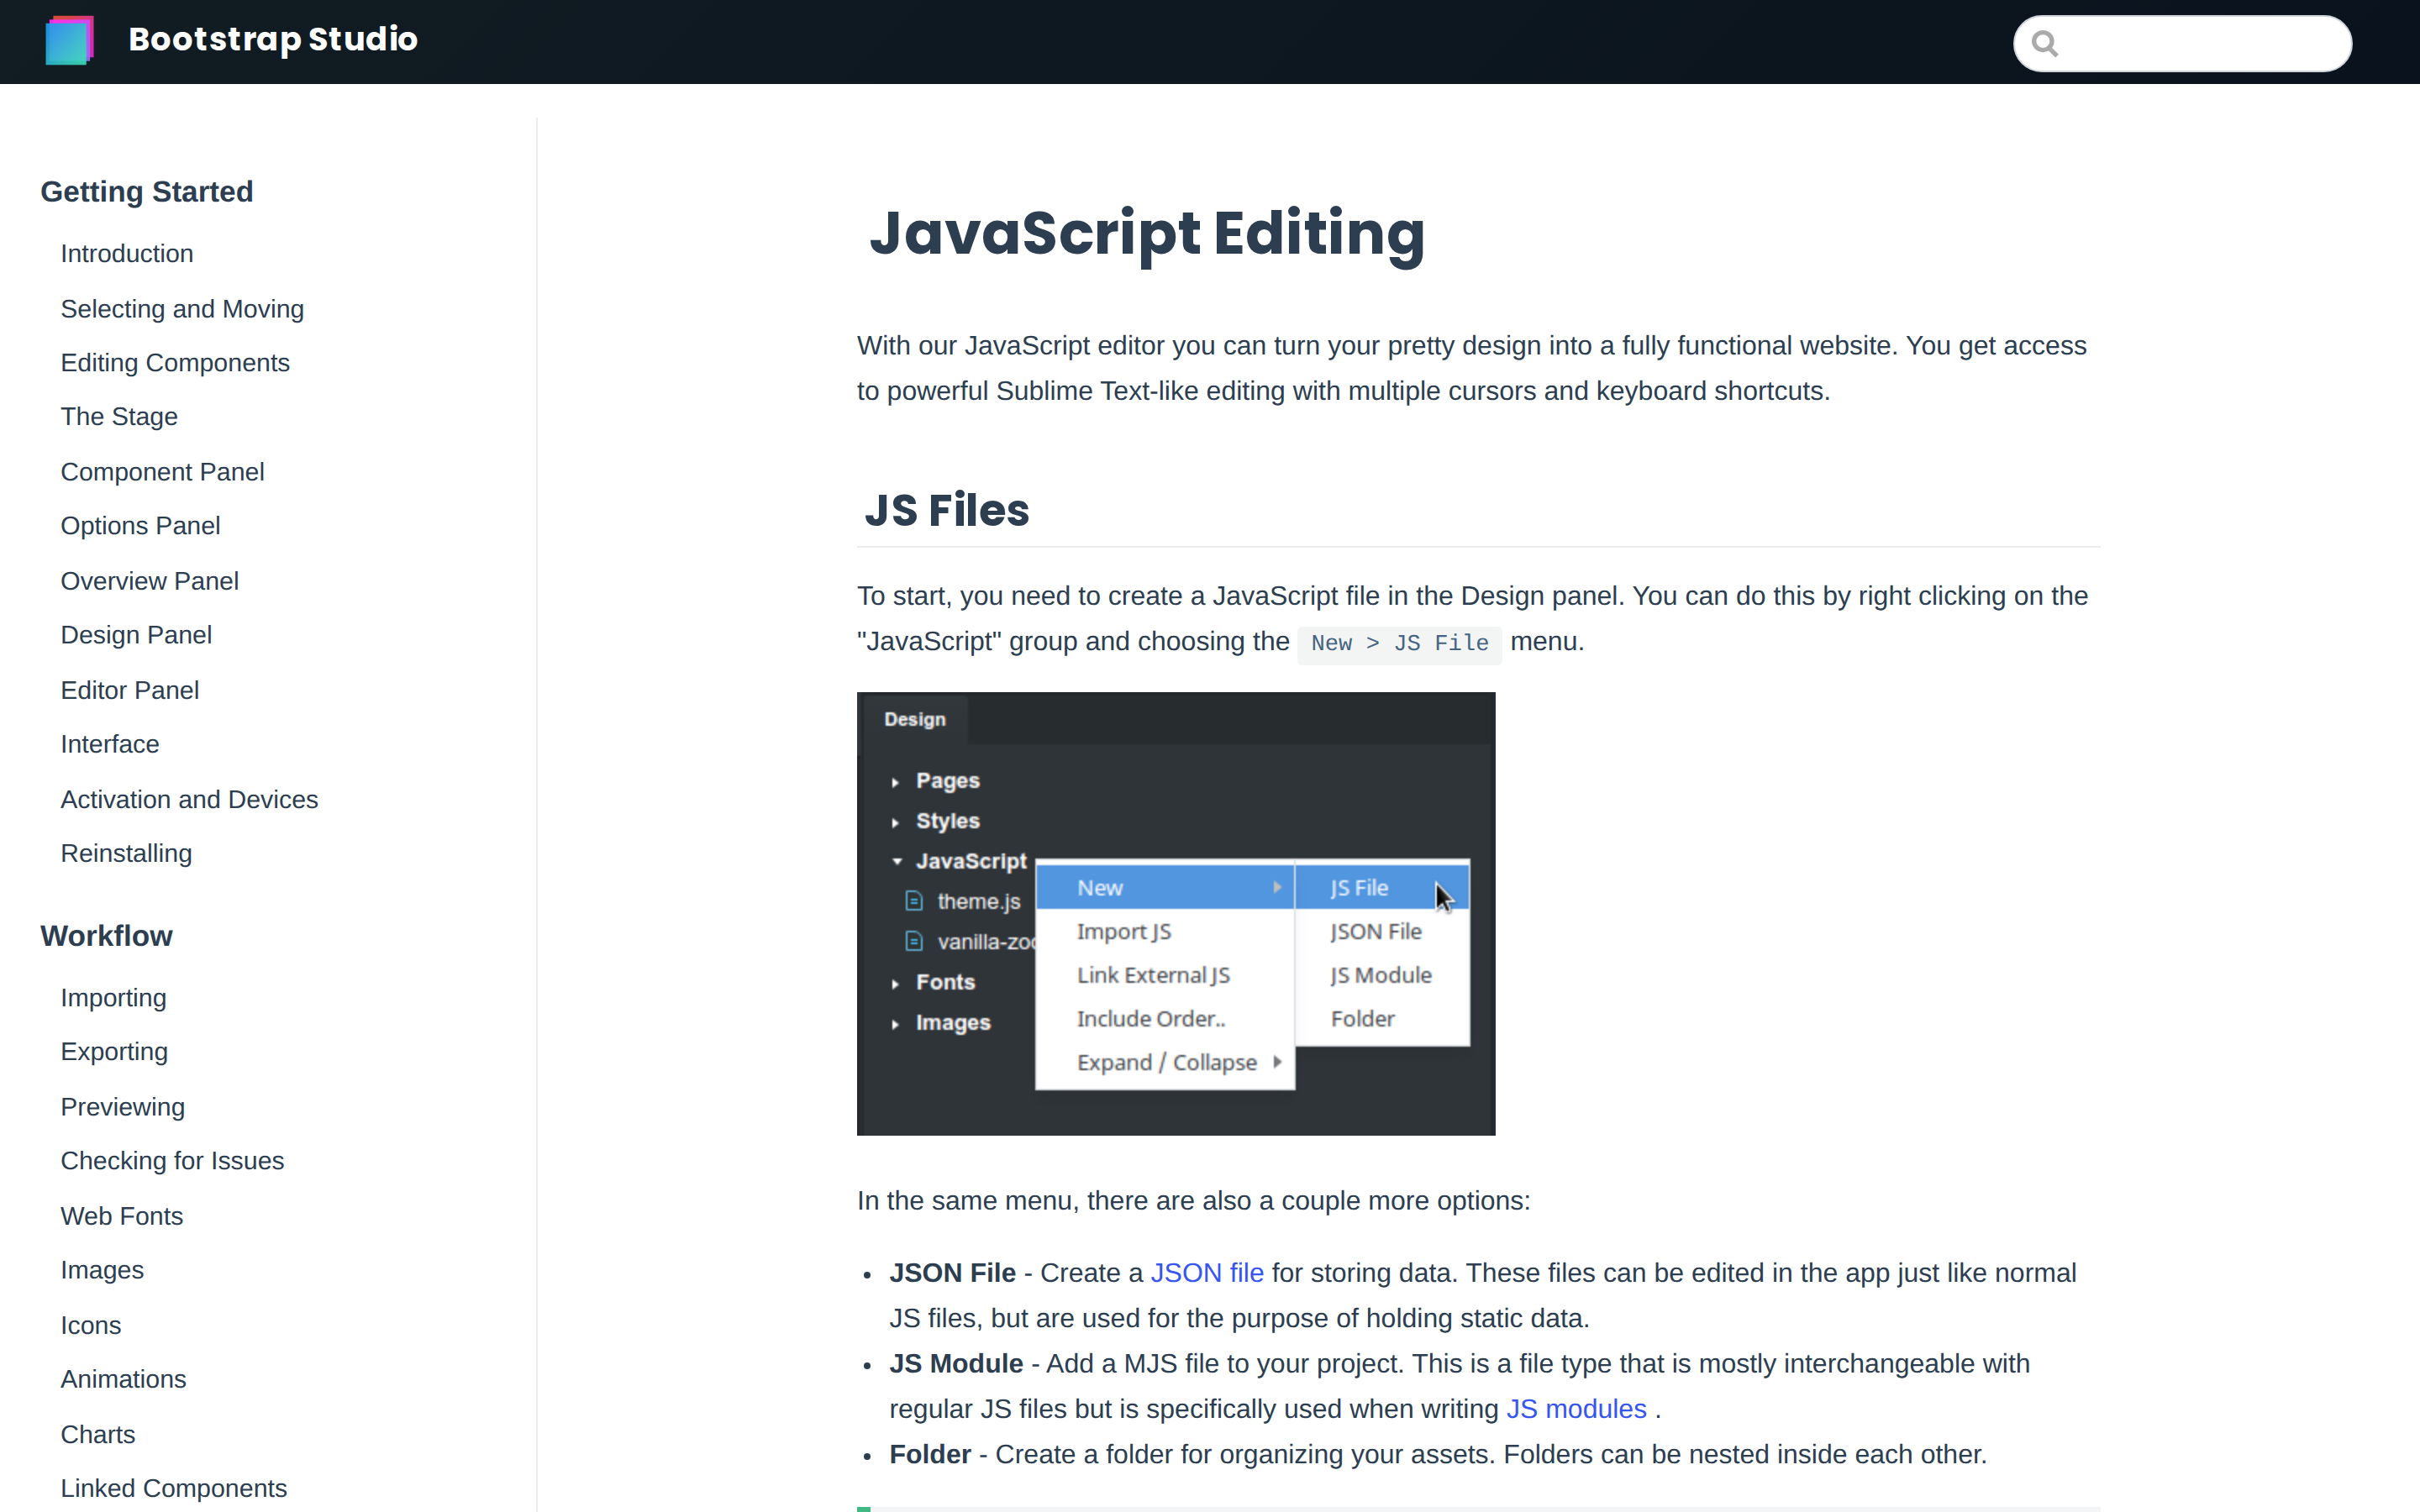
Task: Go to Overview Panel page
Action: 150,581
